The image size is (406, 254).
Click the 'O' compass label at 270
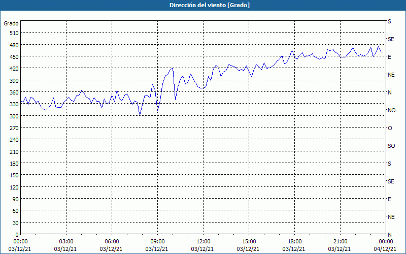[390, 129]
